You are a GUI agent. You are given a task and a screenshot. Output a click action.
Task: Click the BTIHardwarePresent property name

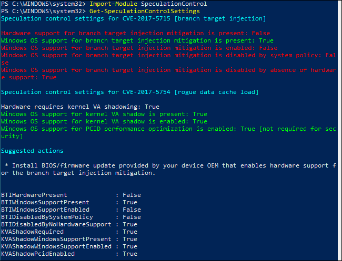34,195
